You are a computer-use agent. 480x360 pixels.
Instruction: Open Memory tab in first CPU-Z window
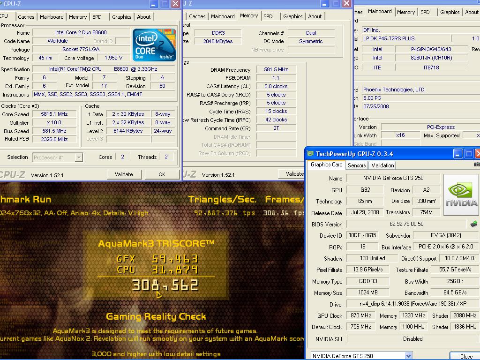tap(78, 17)
